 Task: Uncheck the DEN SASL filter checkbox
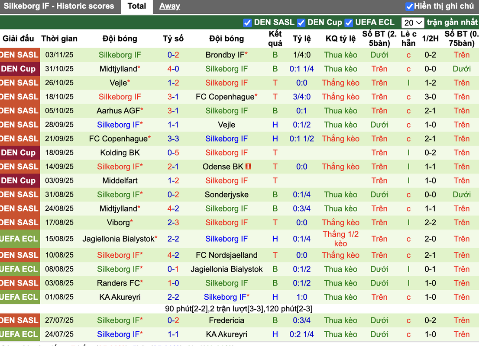pos(247,22)
